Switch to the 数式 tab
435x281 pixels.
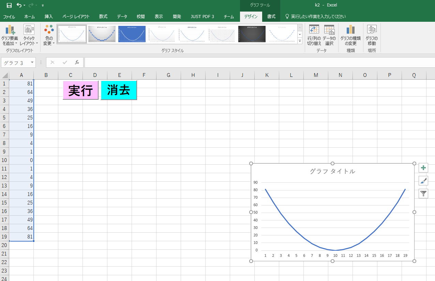[x=103, y=16]
